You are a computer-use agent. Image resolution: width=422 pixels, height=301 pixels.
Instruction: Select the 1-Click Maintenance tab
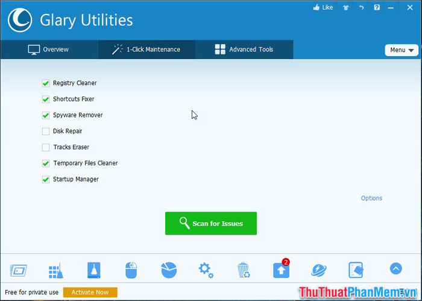(146, 49)
